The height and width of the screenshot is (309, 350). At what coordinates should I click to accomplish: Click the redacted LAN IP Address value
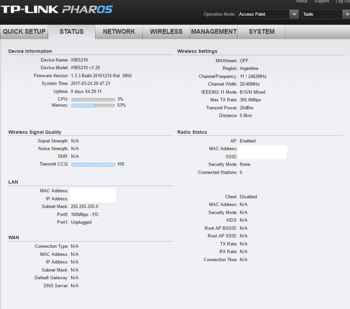coord(93,199)
